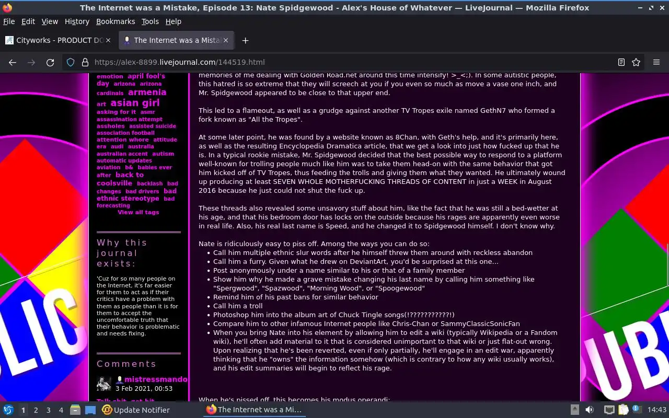Open tracking protection shield icon
The image size is (669, 418).
71,62
